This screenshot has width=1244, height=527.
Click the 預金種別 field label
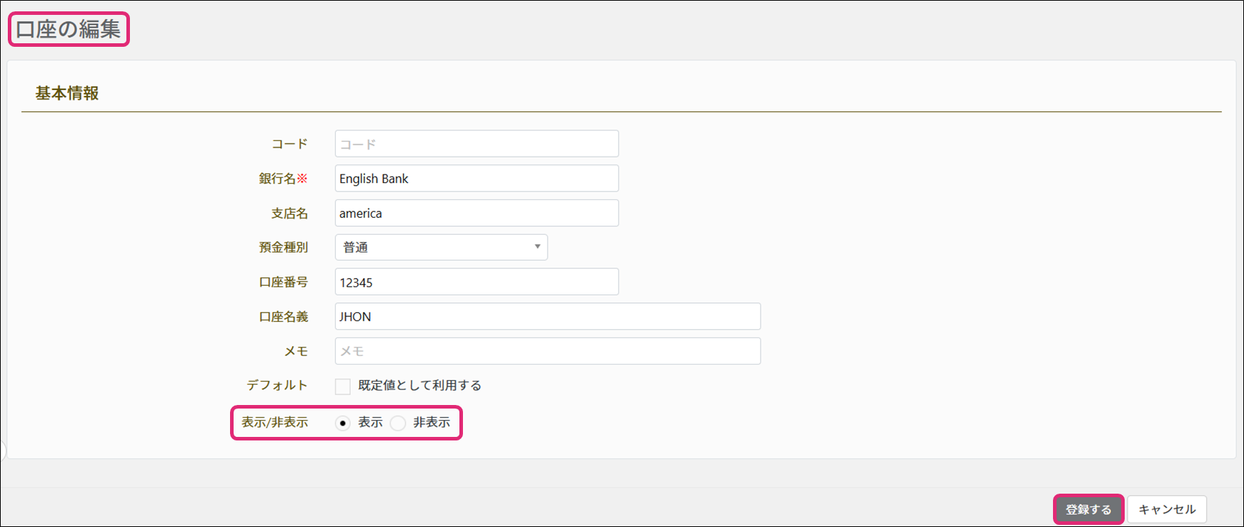click(283, 248)
